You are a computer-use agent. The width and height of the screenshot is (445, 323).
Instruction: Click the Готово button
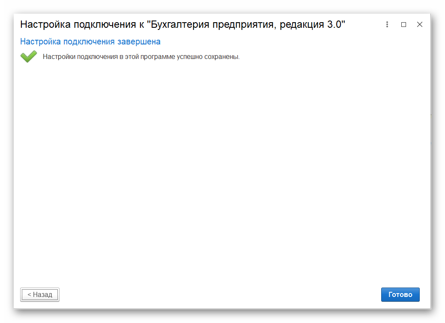coord(400,294)
